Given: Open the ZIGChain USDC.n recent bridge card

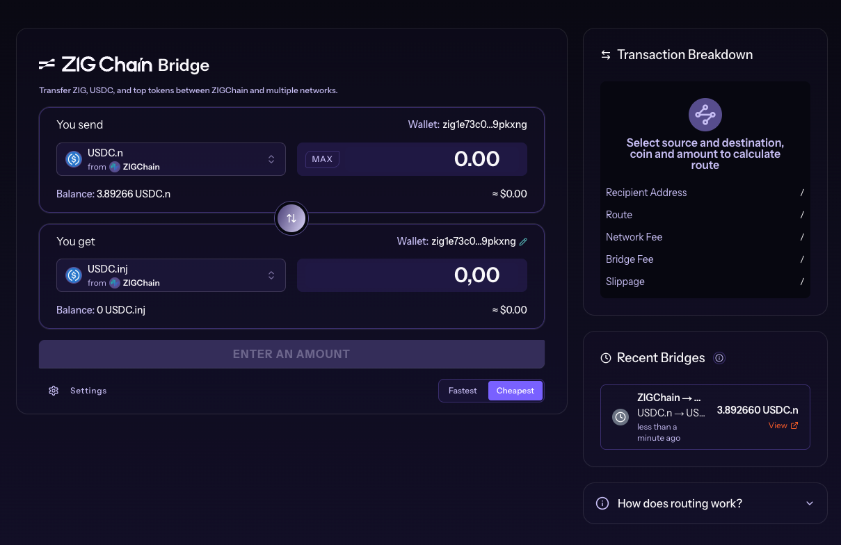Looking at the screenshot, I should tap(705, 417).
